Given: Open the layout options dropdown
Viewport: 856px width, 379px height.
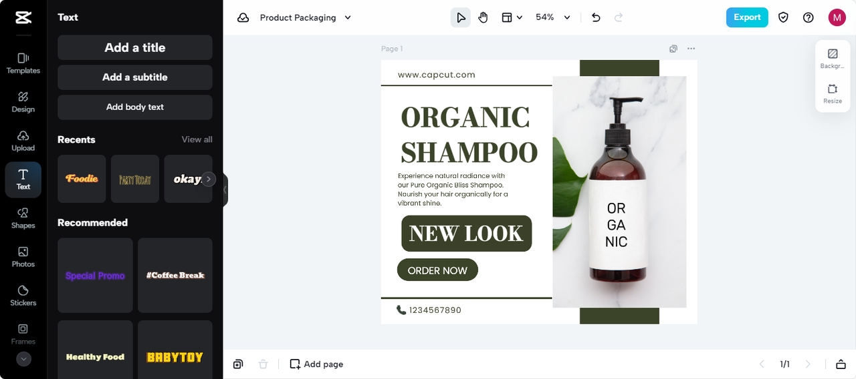Looking at the screenshot, I should coord(512,17).
